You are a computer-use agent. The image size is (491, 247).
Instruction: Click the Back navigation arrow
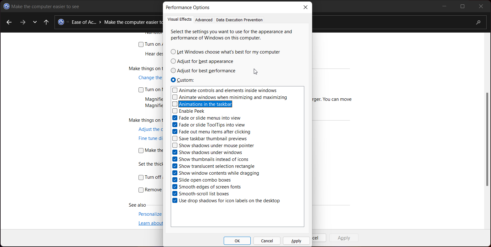pos(9,22)
